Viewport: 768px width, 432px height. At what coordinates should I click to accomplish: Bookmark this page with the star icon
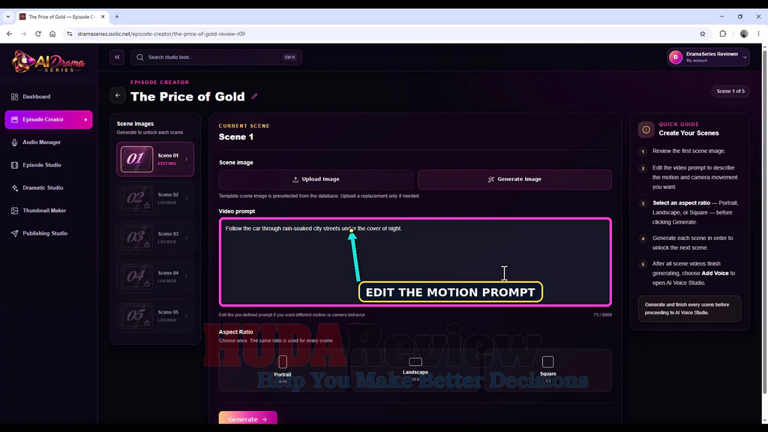pos(702,34)
